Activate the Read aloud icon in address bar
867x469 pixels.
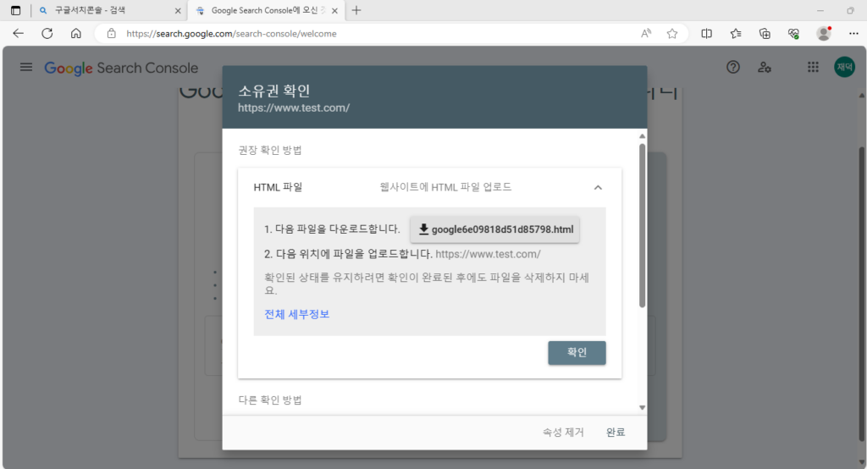tap(646, 34)
